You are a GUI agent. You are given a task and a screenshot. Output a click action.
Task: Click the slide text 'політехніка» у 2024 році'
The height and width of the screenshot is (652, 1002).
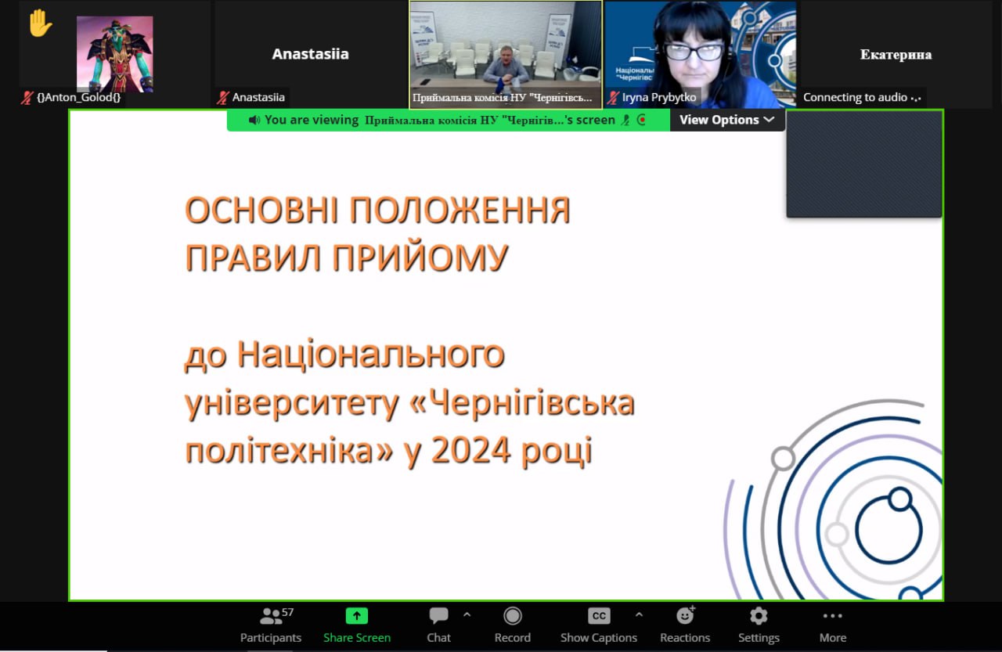click(x=388, y=452)
